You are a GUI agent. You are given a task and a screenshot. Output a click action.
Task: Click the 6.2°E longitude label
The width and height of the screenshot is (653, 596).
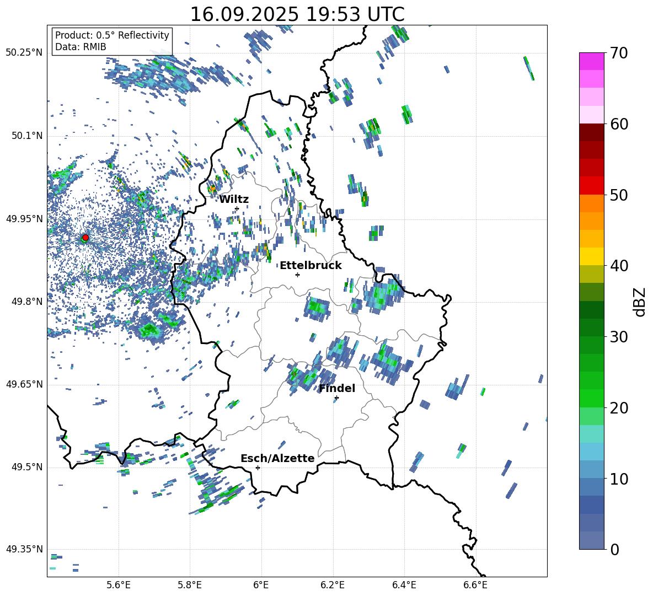[x=333, y=585]
